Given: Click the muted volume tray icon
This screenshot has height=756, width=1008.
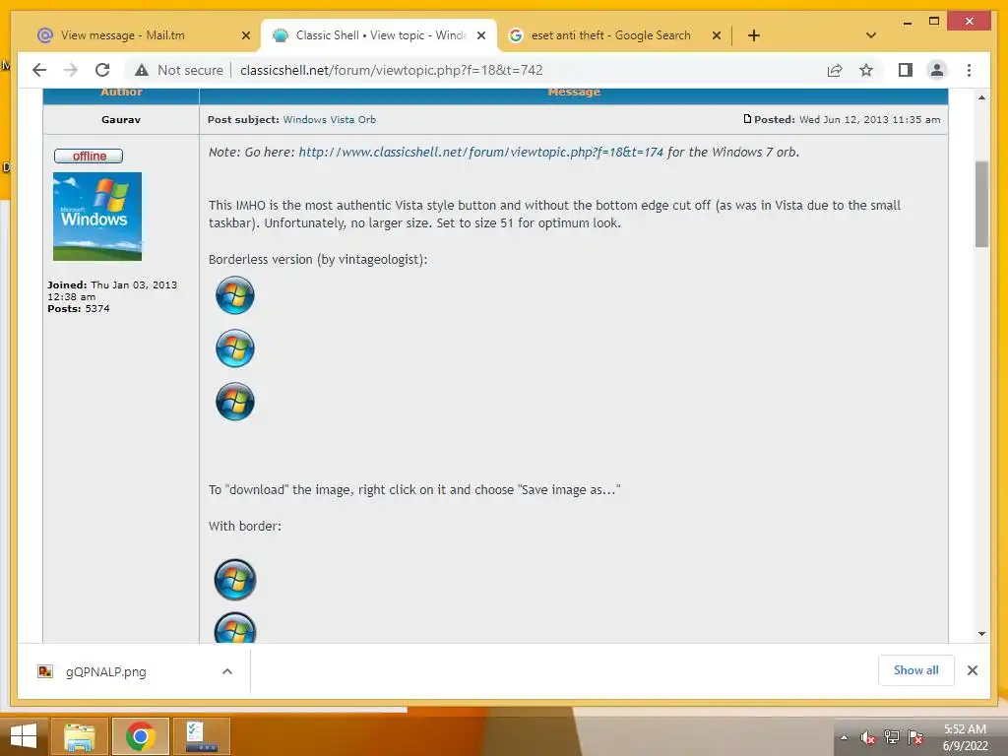Looking at the screenshot, I should pyautogui.click(x=868, y=737).
